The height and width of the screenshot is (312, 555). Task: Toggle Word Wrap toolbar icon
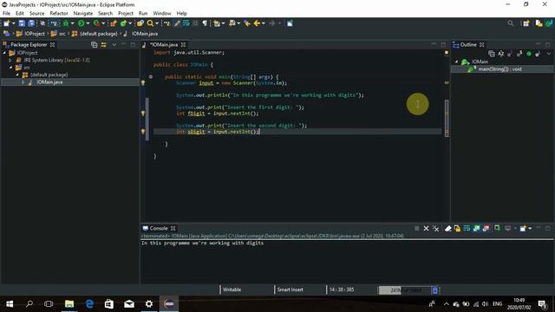point(186,23)
